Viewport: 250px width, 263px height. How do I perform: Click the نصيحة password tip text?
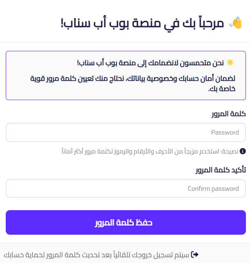point(150,151)
